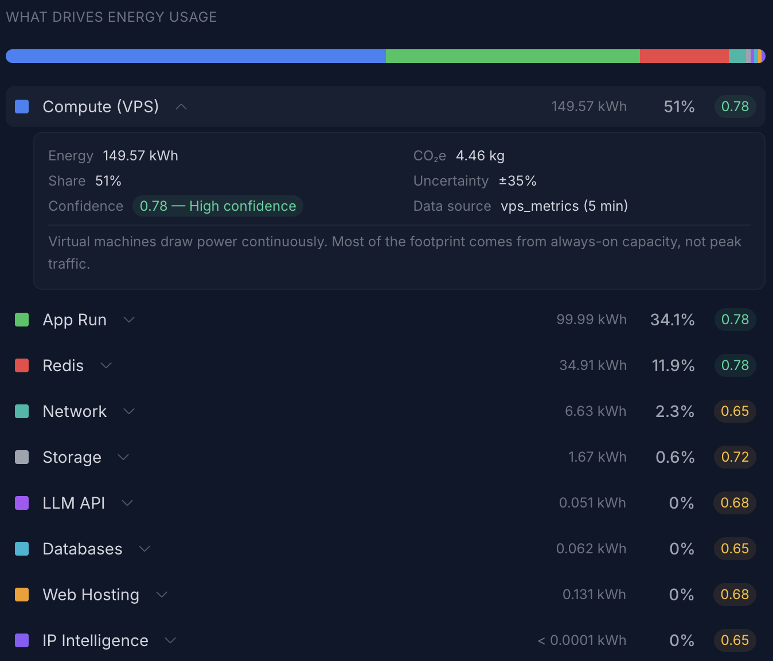Click Network's 0.65 confidence badge
The image size is (773, 661).
point(735,411)
